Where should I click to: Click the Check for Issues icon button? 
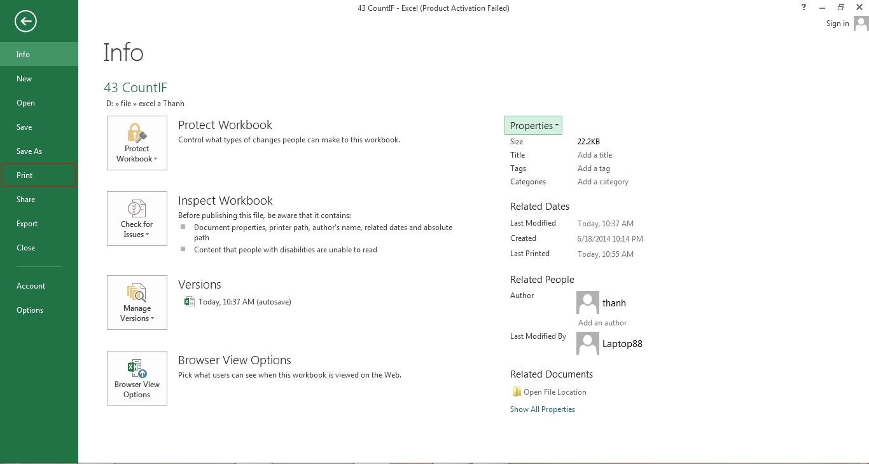tap(137, 218)
